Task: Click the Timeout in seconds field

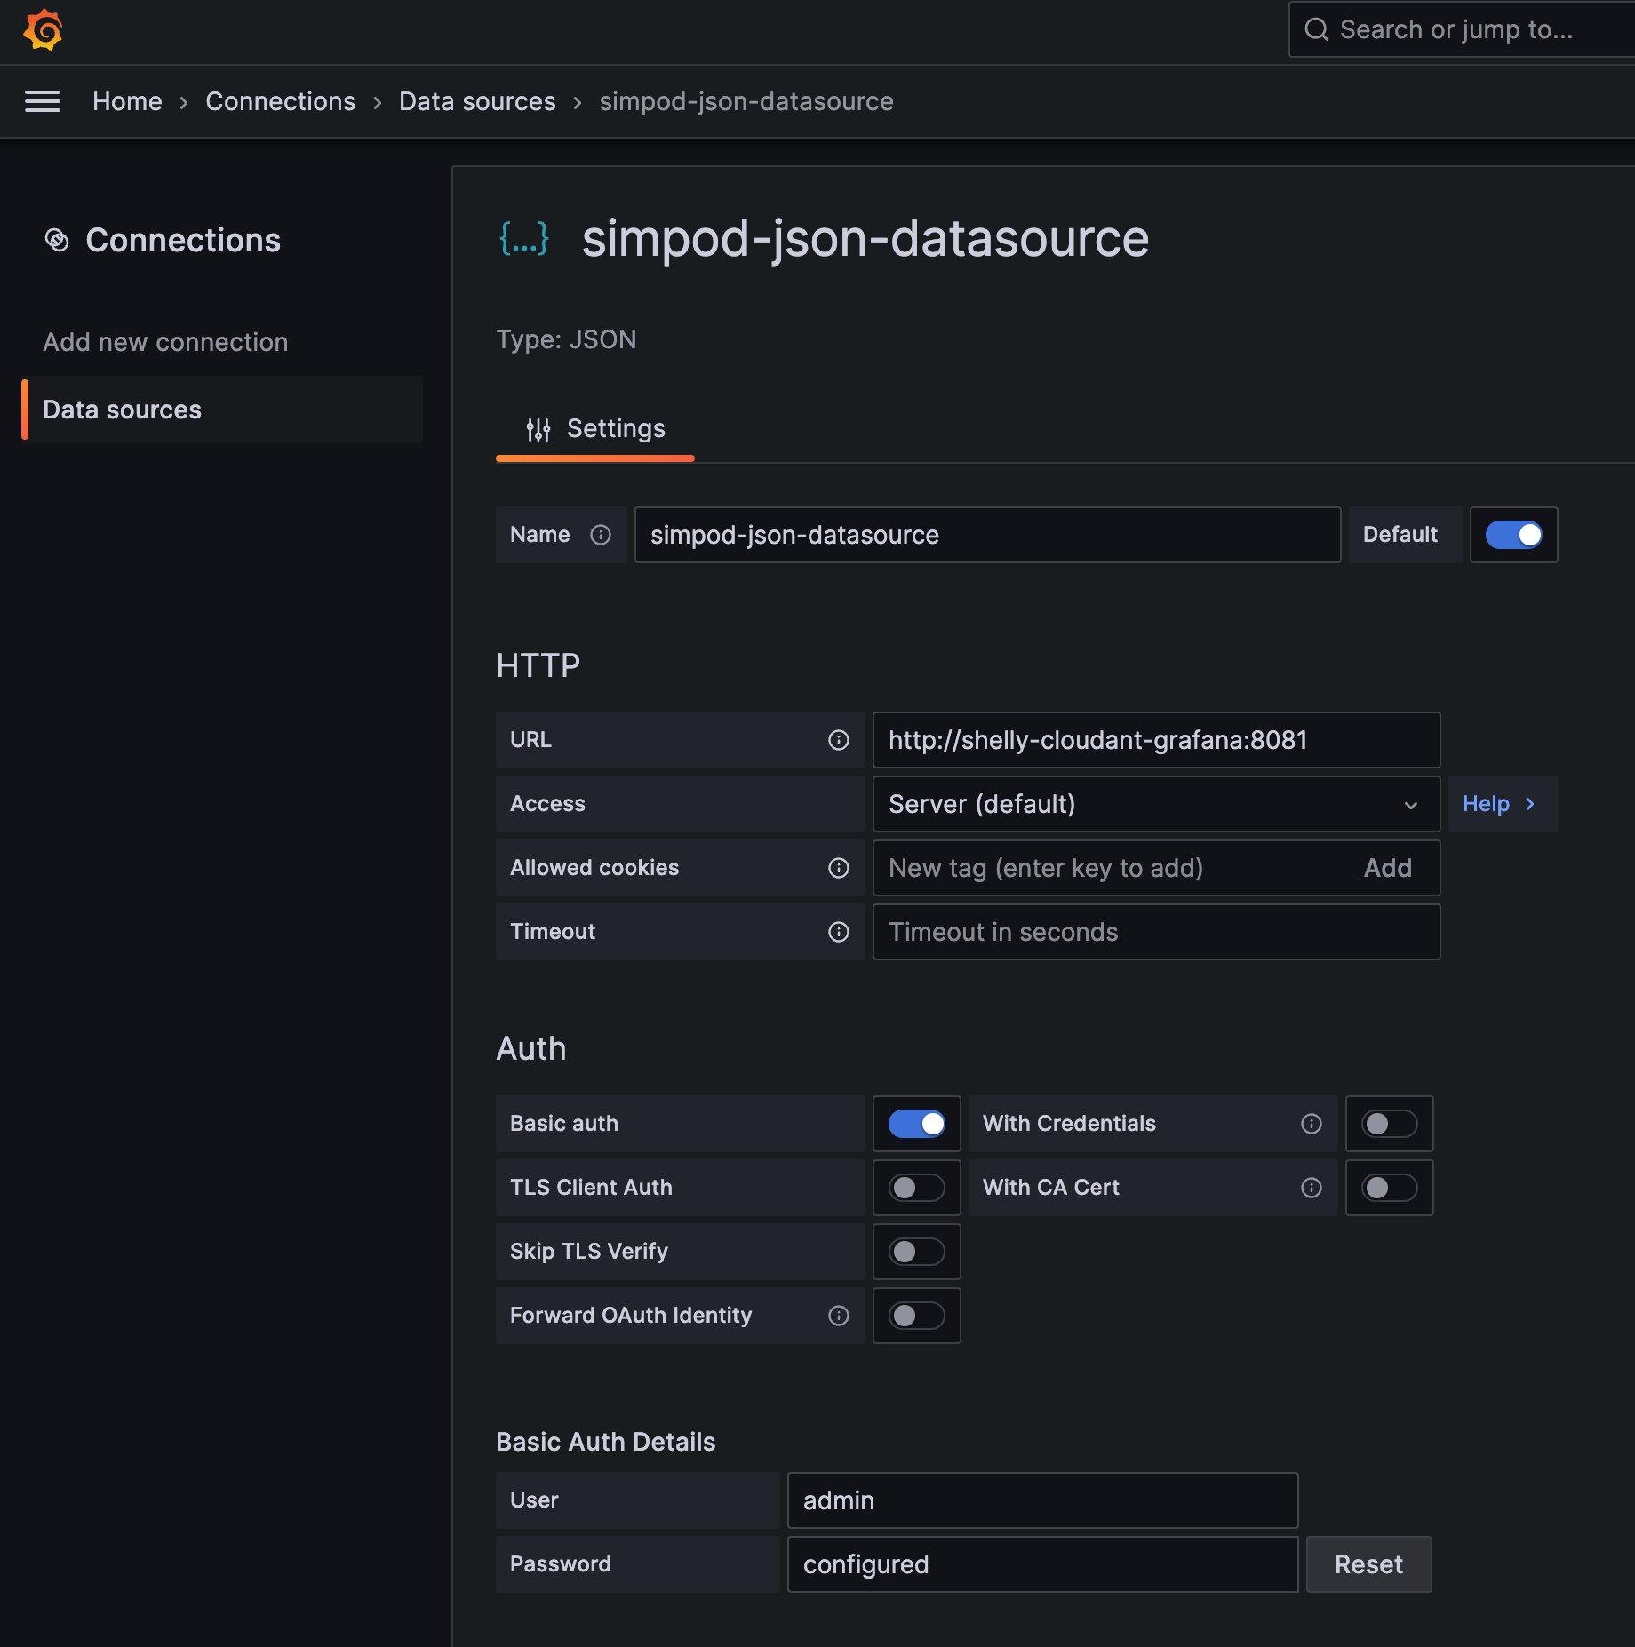Action: (1156, 932)
